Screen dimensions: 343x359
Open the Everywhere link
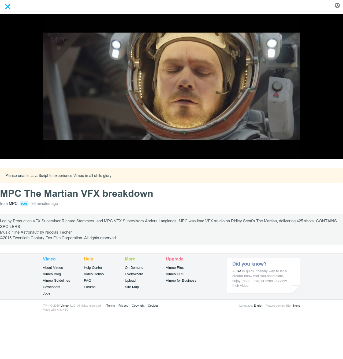(134, 274)
